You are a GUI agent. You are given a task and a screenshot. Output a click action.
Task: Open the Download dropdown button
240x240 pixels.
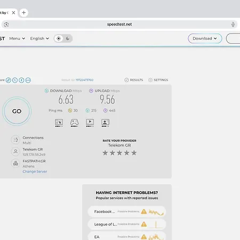pos(205,38)
